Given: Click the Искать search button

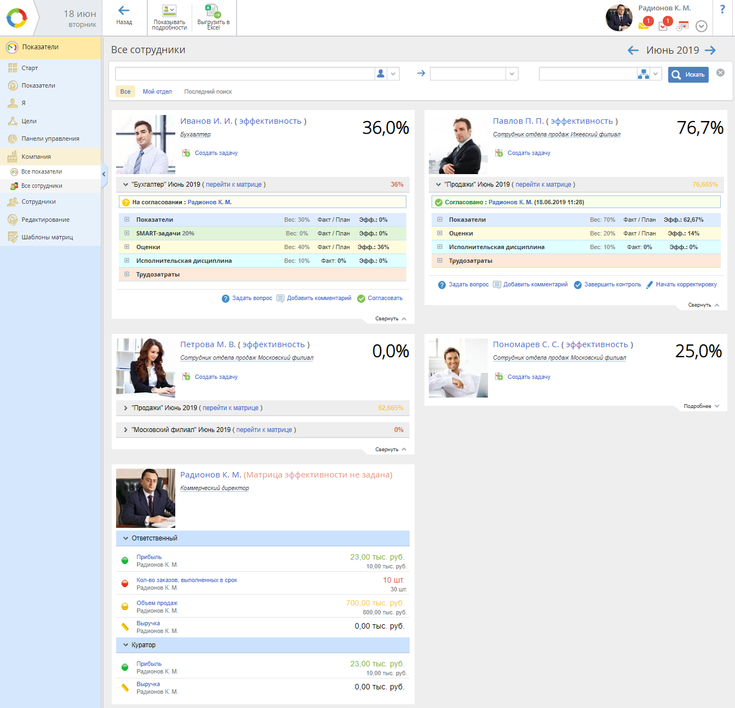Looking at the screenshot, I should point(688,74).
